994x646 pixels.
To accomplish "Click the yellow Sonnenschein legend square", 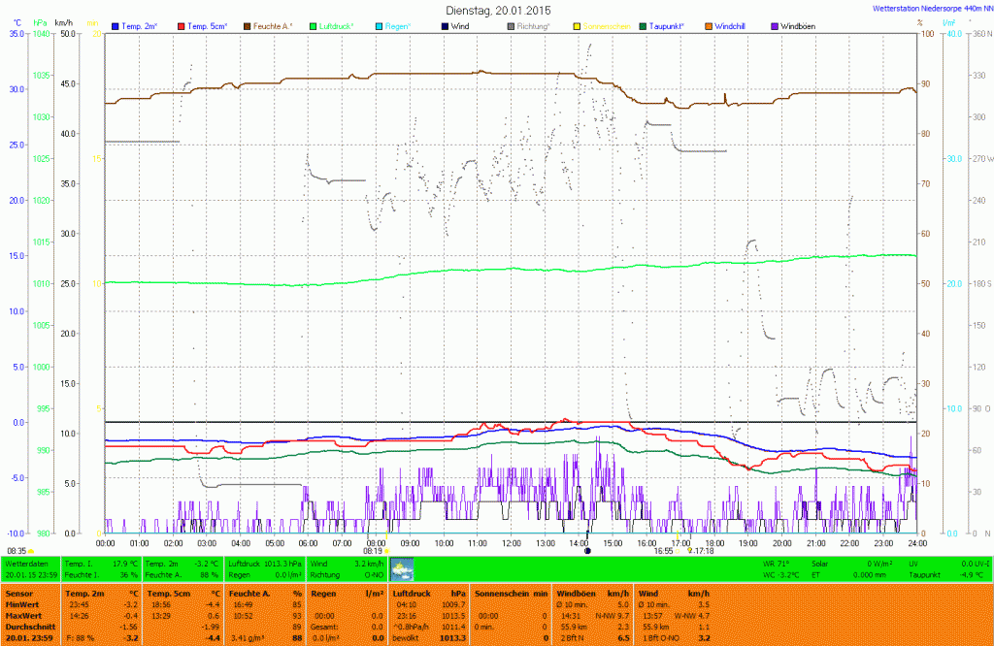I will [x=577, y=24].
